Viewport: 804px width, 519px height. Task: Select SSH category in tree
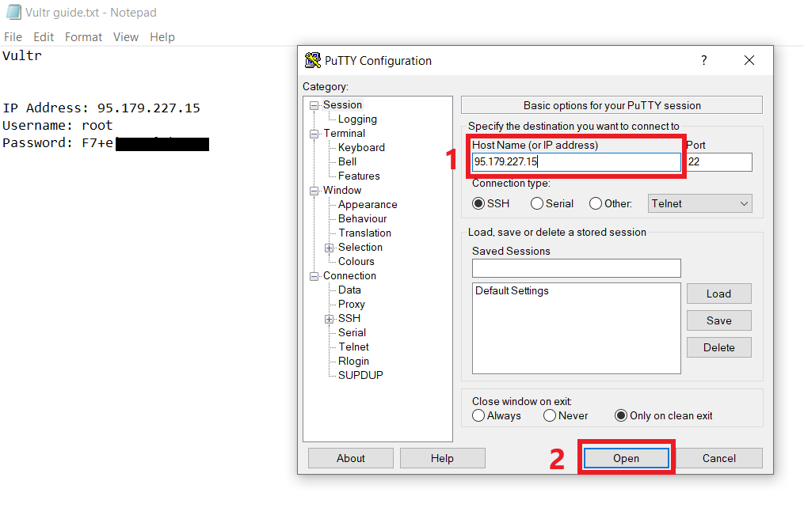click(x=349, y=318)
